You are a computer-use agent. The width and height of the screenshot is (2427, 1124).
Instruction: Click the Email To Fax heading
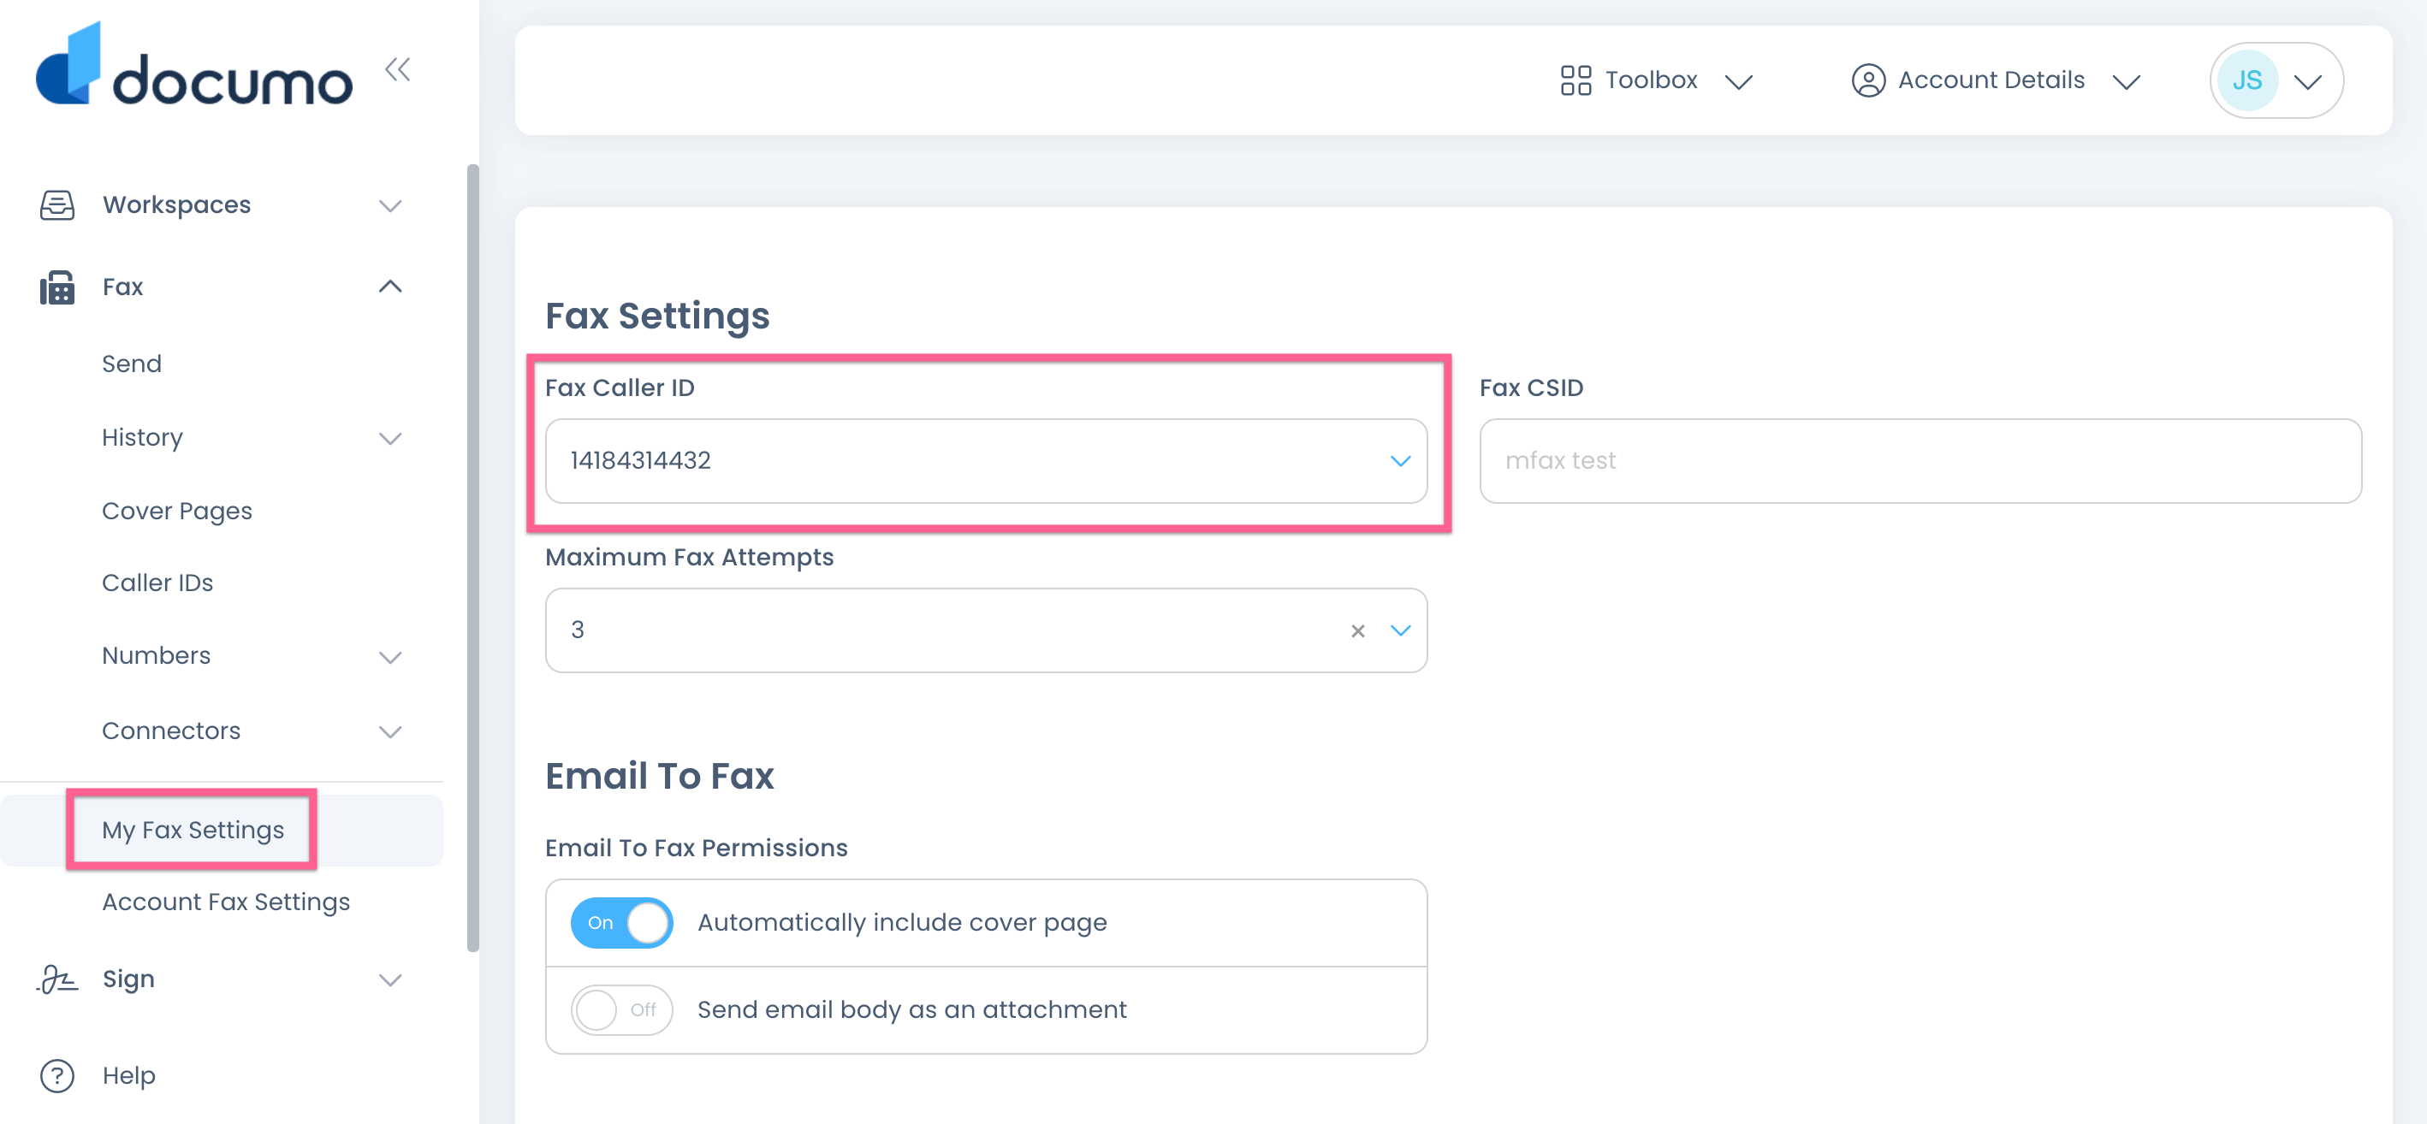click(x=660, y=776)
